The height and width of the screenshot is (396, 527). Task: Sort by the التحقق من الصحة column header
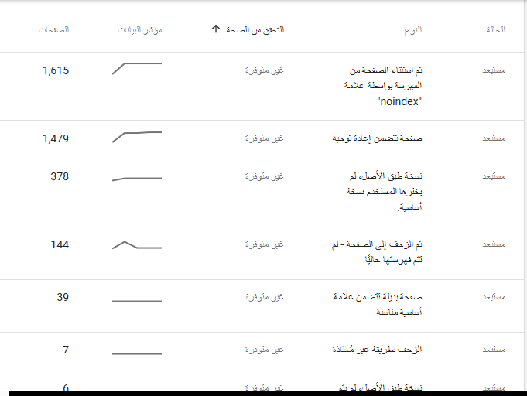[255, 29]
